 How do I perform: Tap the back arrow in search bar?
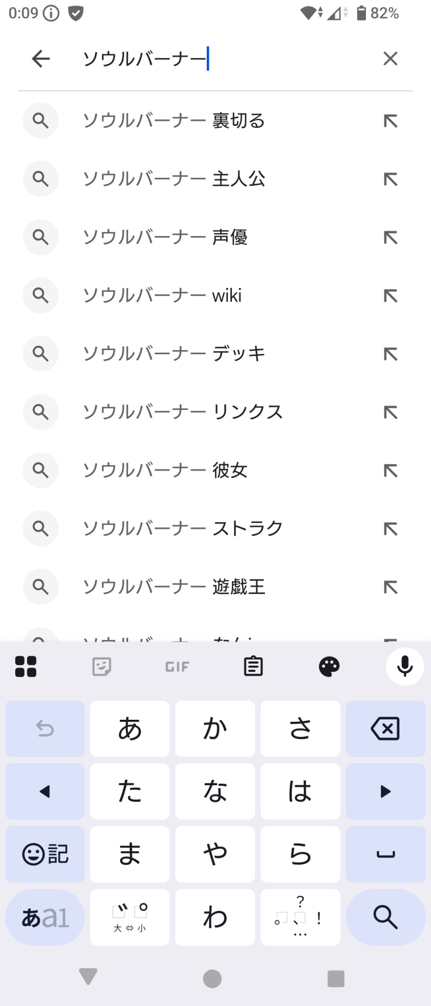pyautogui.click(x=41, y=59)
